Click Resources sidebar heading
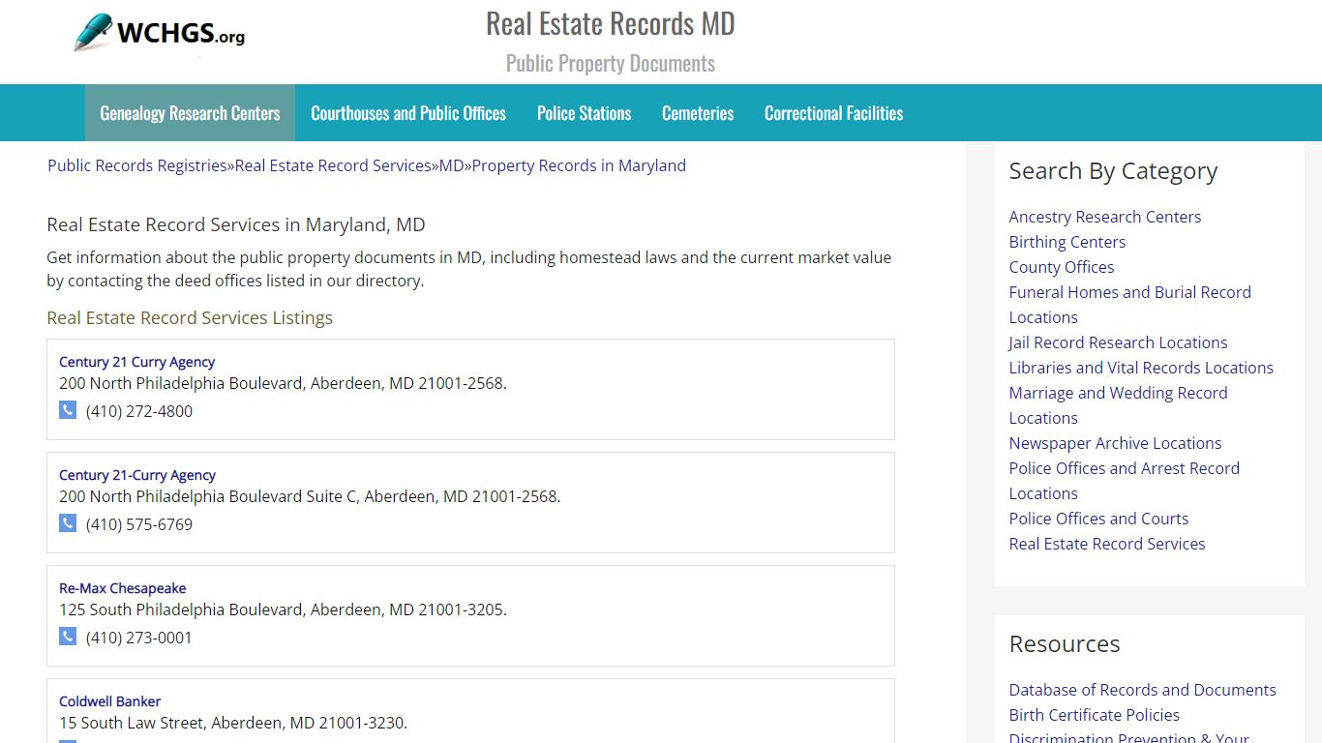Image resolution: width=1322 pixels, height=743 pixels. point(1065,643)
